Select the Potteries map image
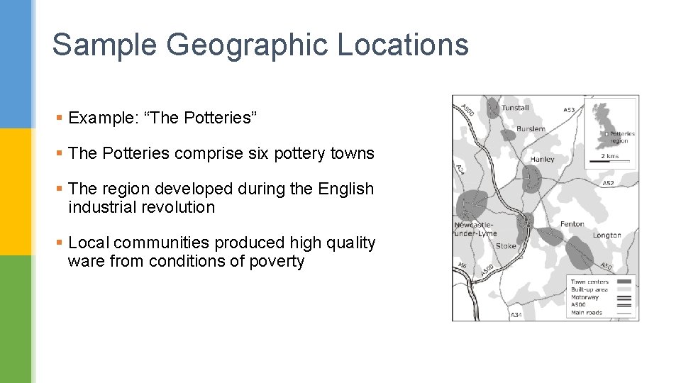Screen dimensions: 681x383 click(x=546, y=208)
